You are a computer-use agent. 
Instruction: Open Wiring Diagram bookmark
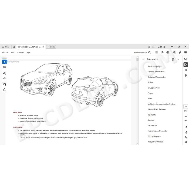pyautogui.click(x=154, y=136)
